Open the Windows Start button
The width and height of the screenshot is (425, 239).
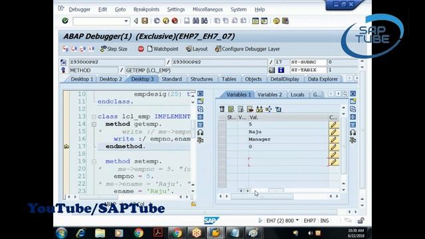click(x=62, y=233)
